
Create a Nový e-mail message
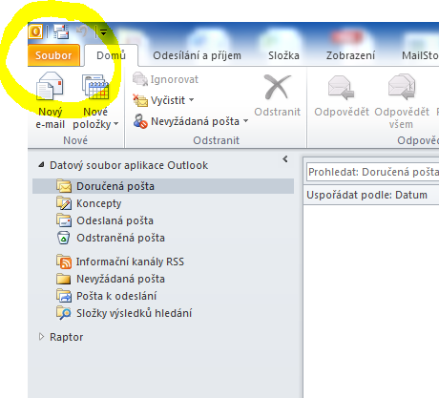(50, 100)
